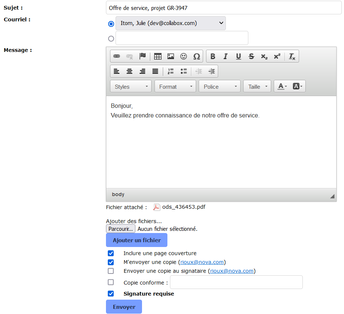Image resolution: width=344 pixels, height=314 pixels.
Task: Expand the Police font dropdown
Action: [x=220, y=87]
